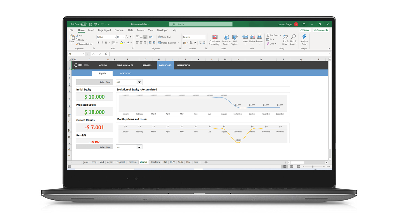Open Sort & Filter menu
This screenshot has height=223, width=395.
click(286, 40)
